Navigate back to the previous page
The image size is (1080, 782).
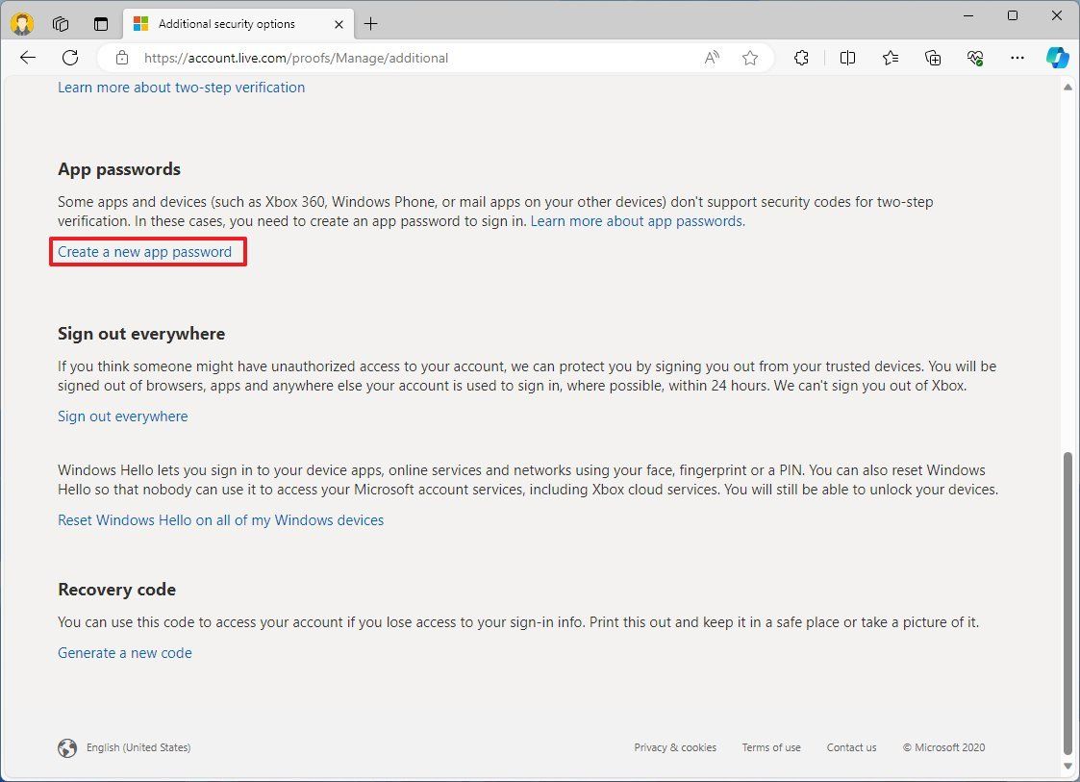click(27, 58)
